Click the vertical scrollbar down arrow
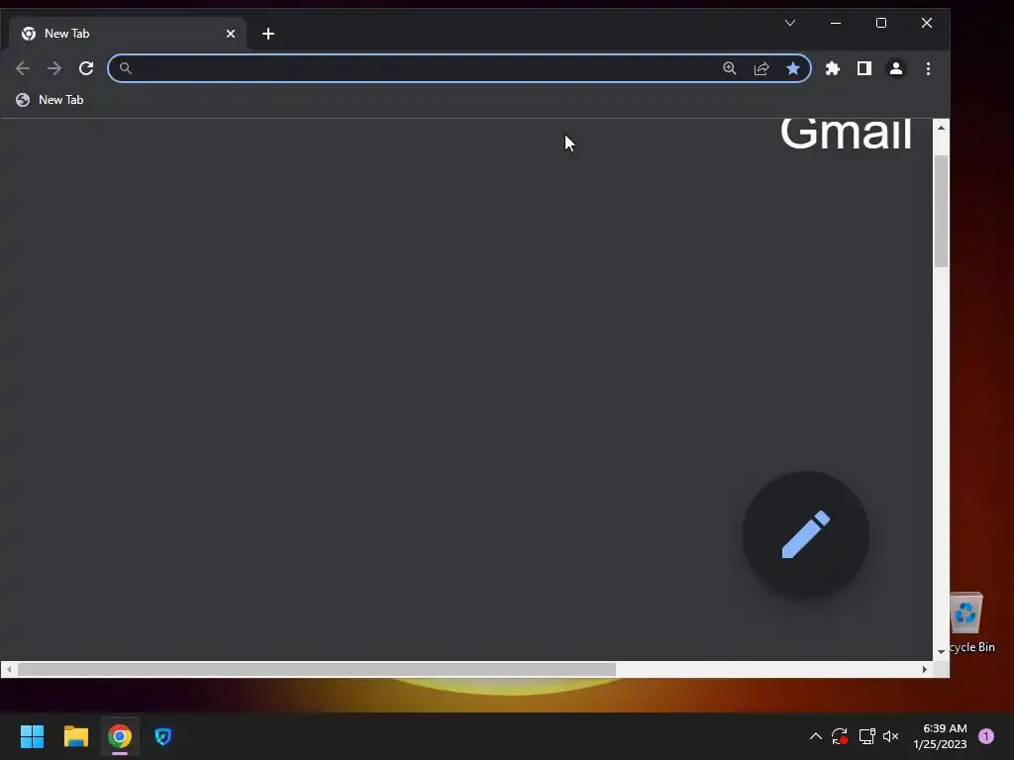The height and width of the screenshot is (760, 1014). 941,651
